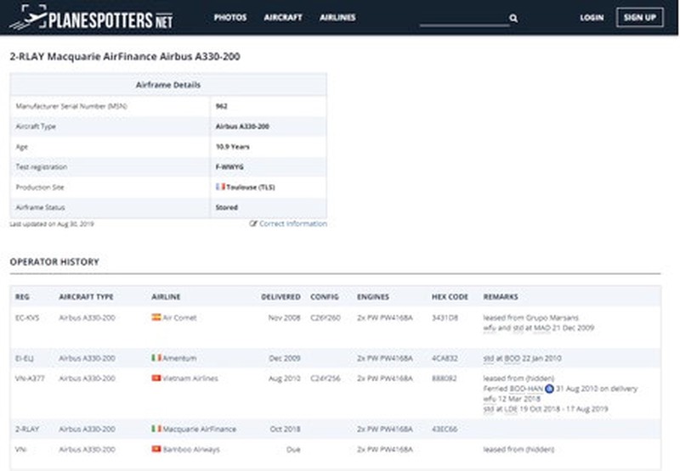Click the Spain flag next to Air Comet
The height and width of the screenshot is (471, 680).
coord(156,317)
